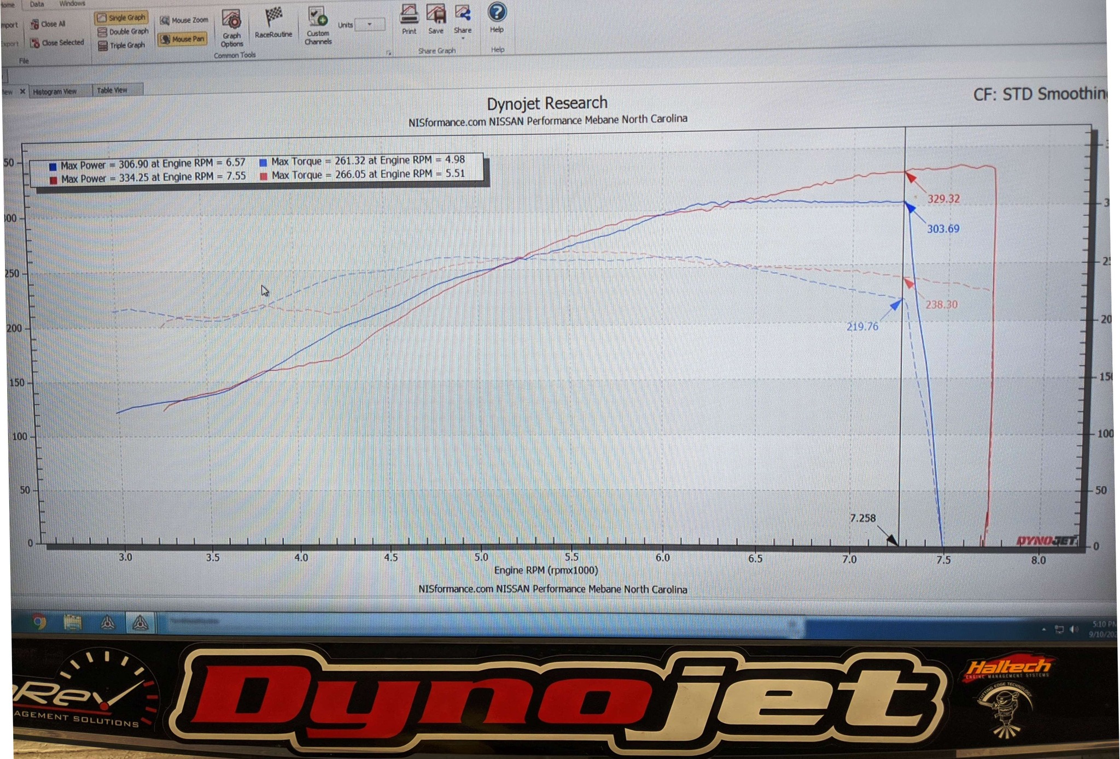Expand Common Tools group launcher
The width and height of the screenshot is (1120, 759).
tap(389, 53)
